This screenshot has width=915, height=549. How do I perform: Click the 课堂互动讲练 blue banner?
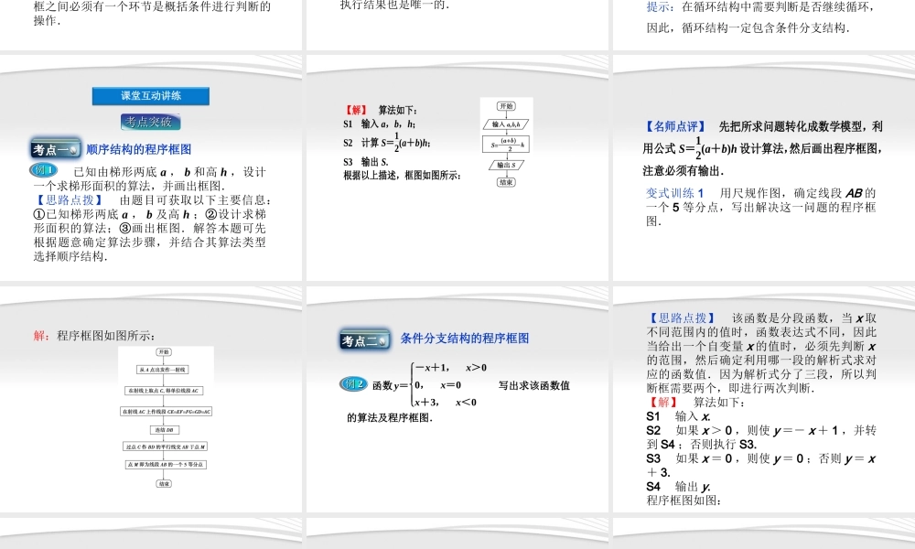(x=151, y=96)
